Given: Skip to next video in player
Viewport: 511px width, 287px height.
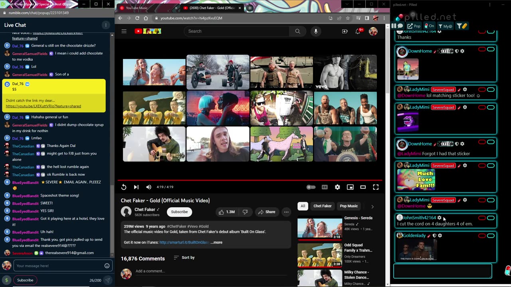Looking at the screenshot, I should tap(136, 187).
